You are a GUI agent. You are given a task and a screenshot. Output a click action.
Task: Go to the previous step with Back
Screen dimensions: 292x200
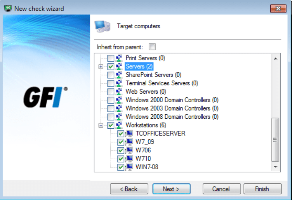pos(129,189)
